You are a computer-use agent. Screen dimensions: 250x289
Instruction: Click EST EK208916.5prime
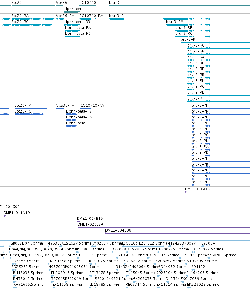67,273
